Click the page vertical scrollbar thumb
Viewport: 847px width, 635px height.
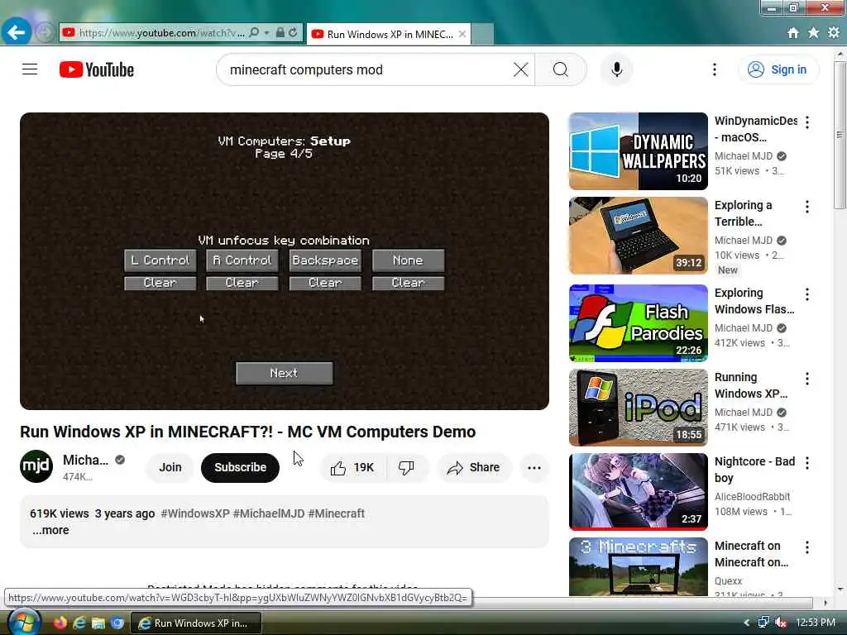[840, 135]
